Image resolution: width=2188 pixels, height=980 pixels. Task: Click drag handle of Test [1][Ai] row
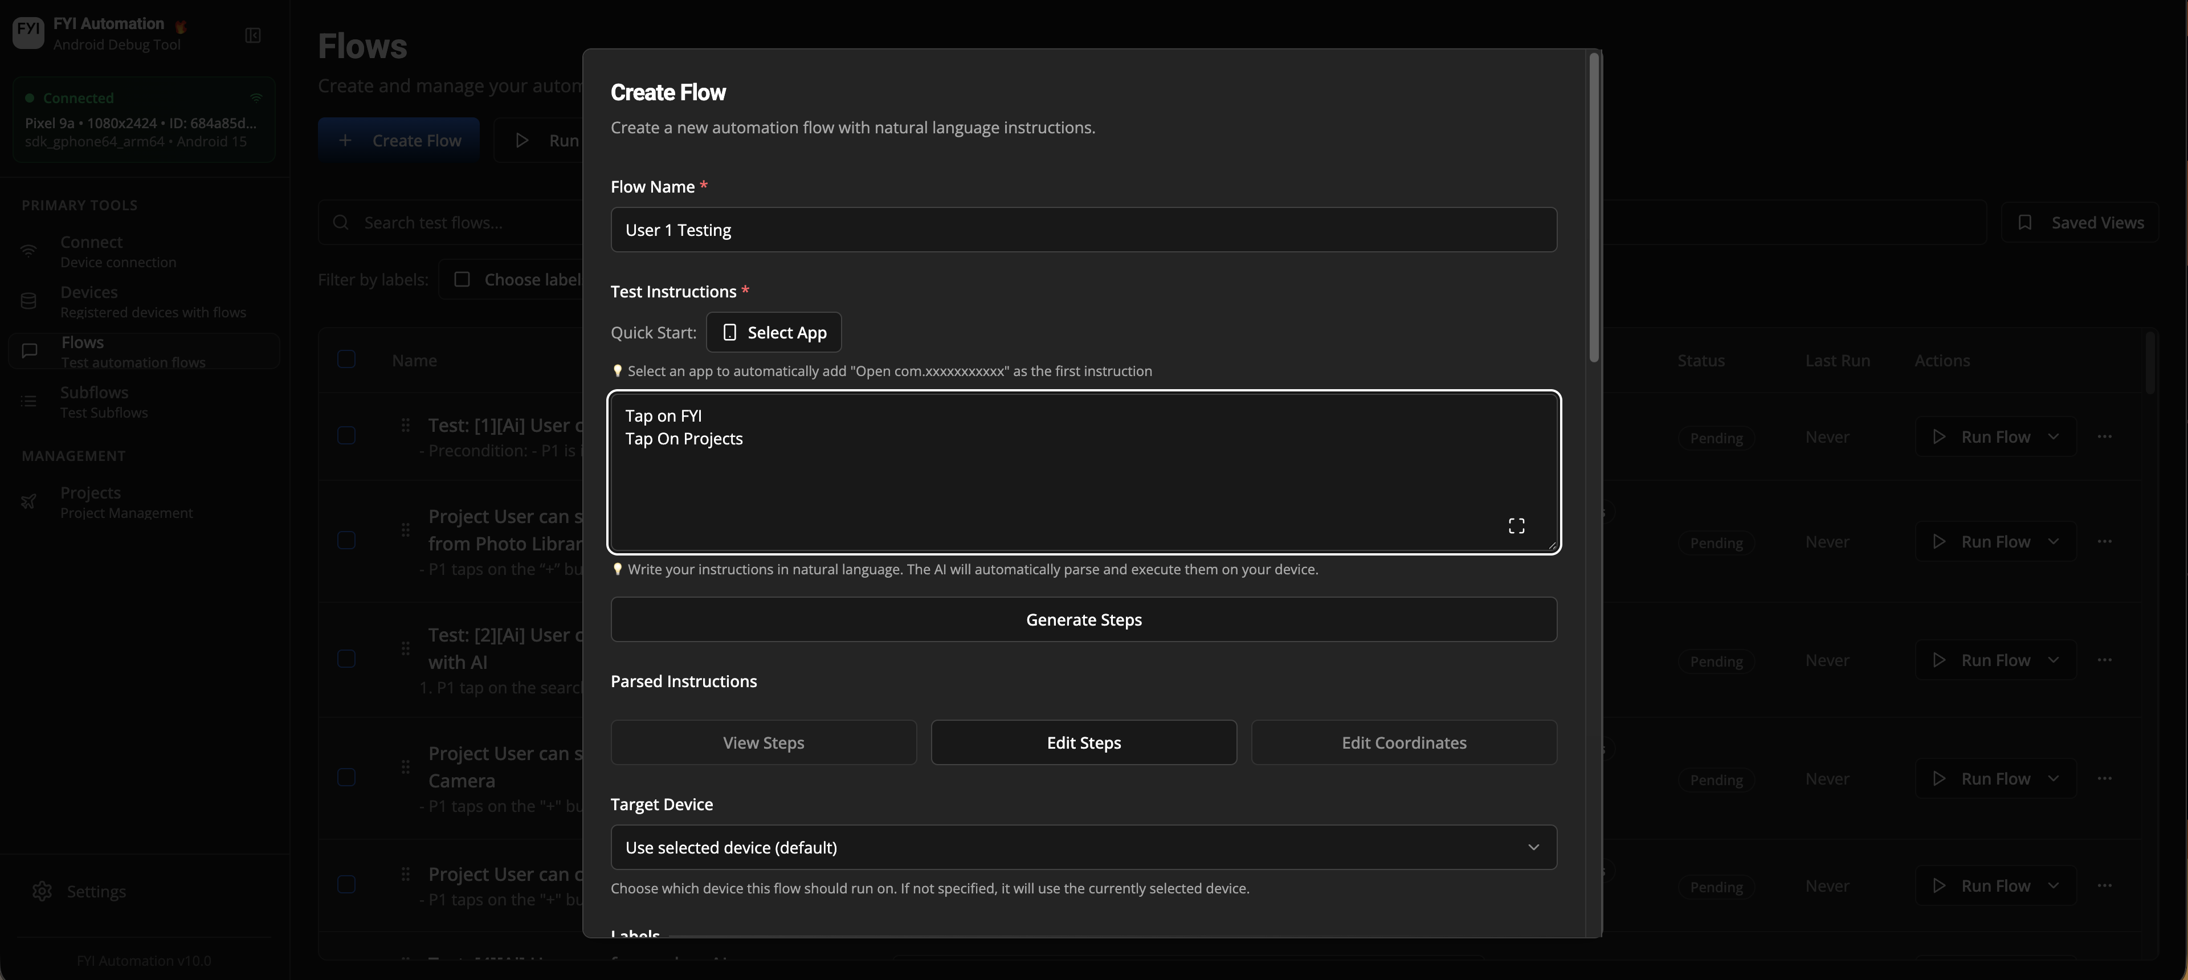click(x=405, y=424)
